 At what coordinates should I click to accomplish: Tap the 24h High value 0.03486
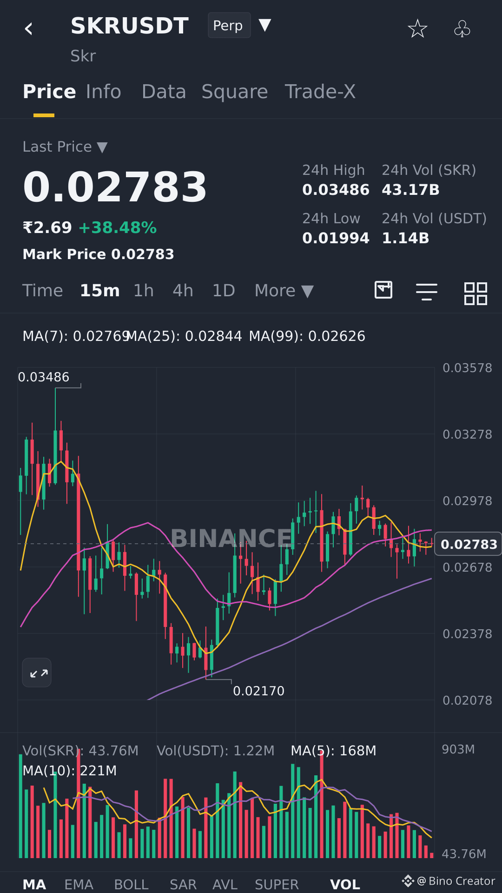(336, 190)
